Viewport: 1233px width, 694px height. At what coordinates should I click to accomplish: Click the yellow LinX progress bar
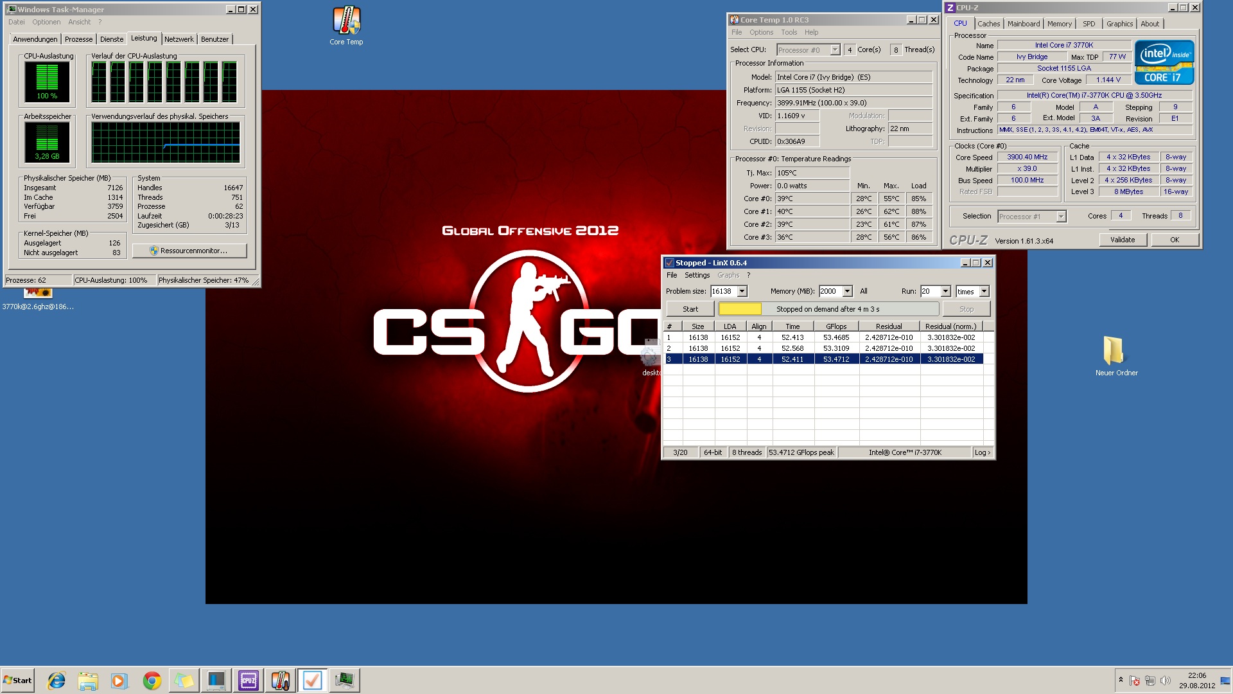point(740,309)
